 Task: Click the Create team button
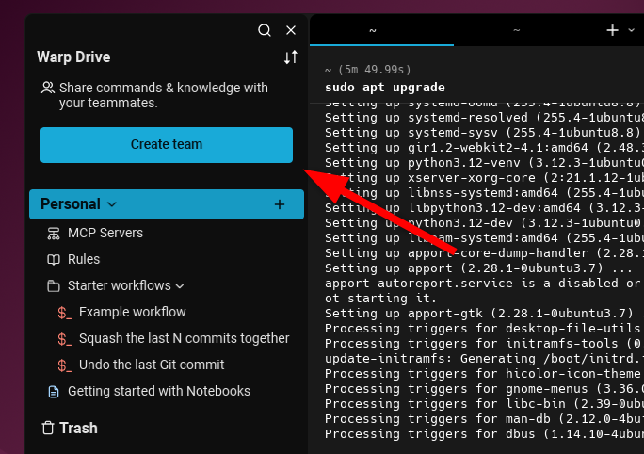click(x=166, y=145)
